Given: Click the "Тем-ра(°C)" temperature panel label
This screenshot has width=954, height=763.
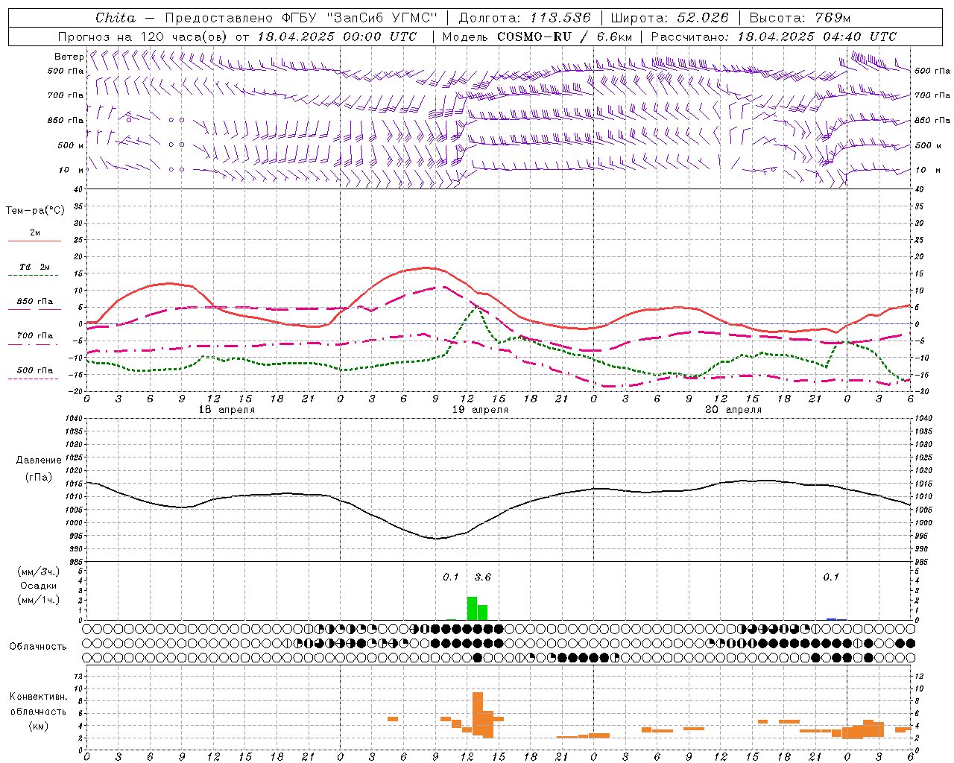Looking at the screenshot, I should (x=35, y=211).
